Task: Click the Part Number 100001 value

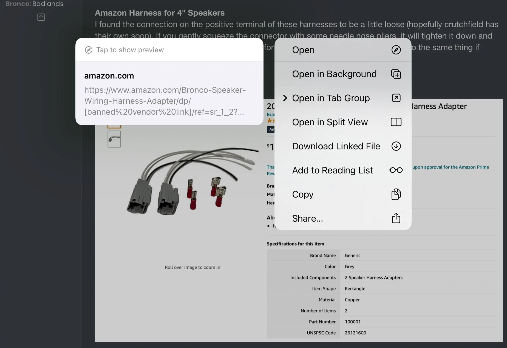Action: tap(353, 322)
